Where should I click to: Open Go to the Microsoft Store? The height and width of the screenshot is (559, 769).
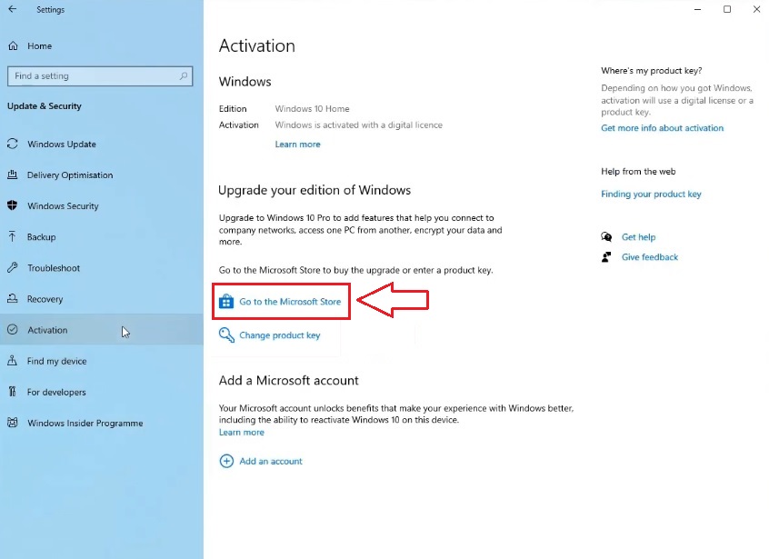click(x=288, y=301)
